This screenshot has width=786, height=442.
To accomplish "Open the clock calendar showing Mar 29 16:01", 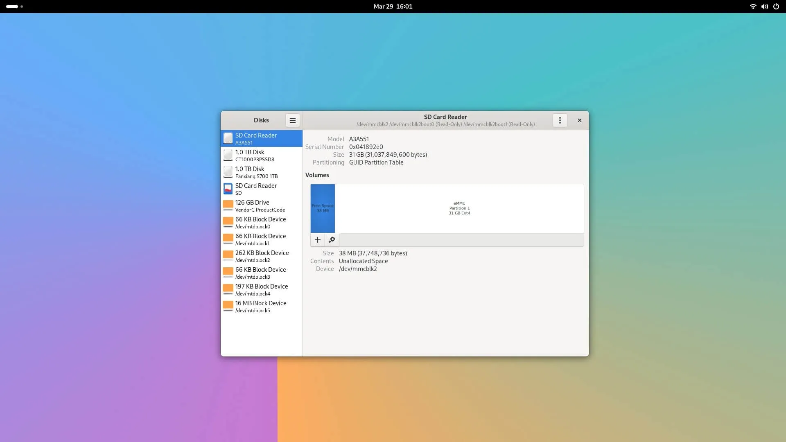I will coord(393,7).
